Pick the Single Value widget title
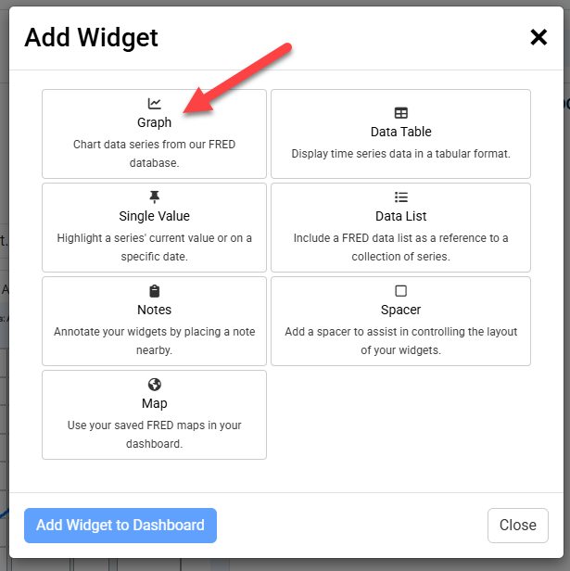Screen dimensions: 570x571 click(155, 216)
